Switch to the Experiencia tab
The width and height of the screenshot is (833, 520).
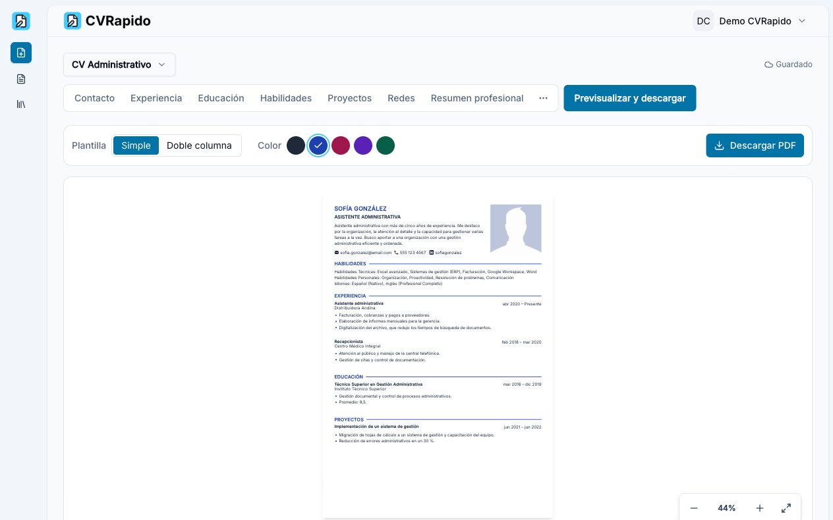(156, 98)
